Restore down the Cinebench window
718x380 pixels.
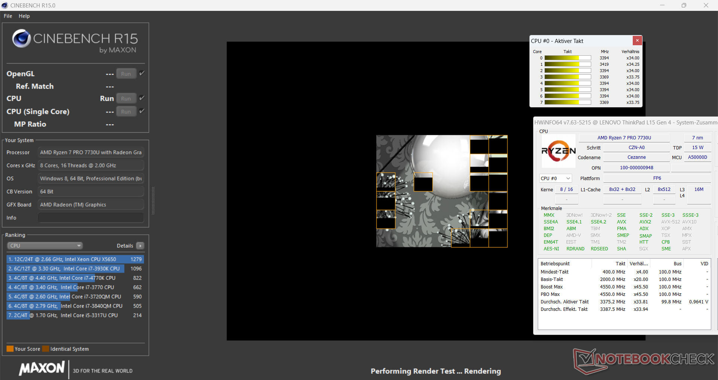tap(684, 5)
